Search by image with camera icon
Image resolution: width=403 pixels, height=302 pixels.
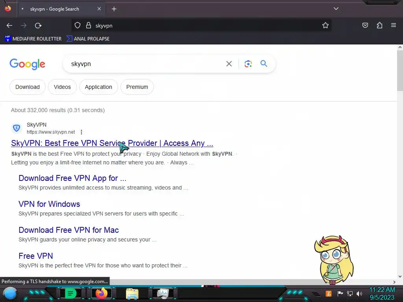(x=248, y=64)
